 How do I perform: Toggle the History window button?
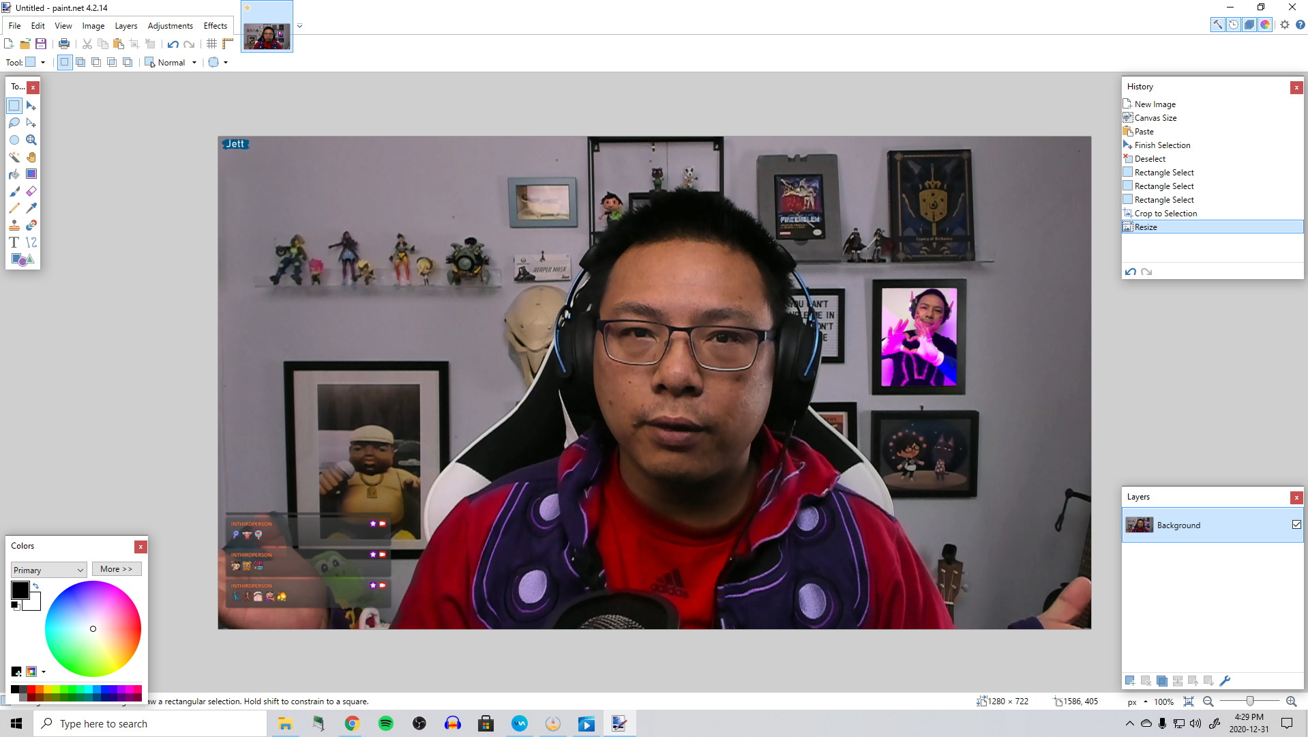coord(1234,25)
